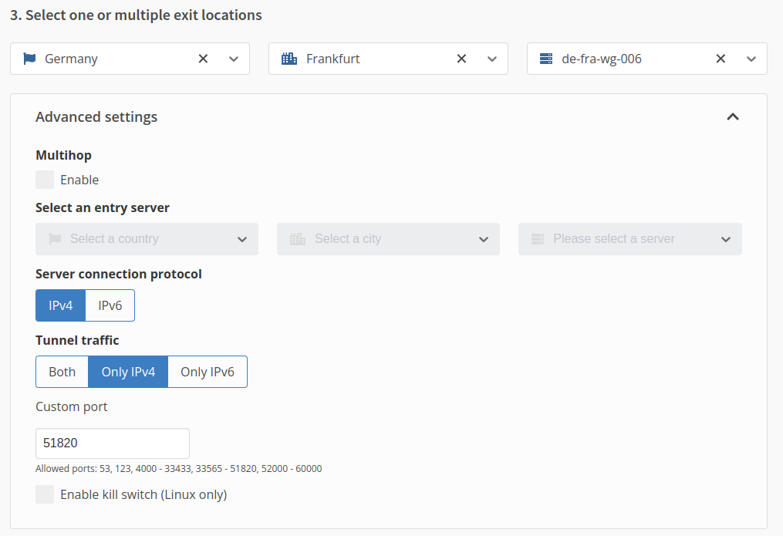
Task: Clear the Frankfurt city selection
Action: [461, 59]
